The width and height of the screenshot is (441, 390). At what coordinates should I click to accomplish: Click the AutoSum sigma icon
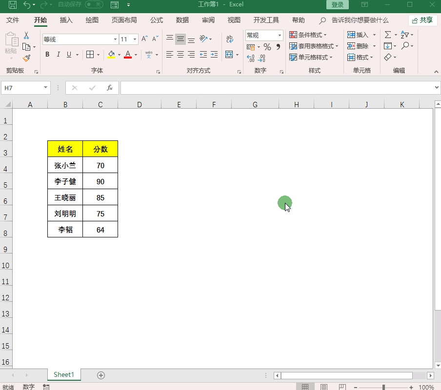(x=388, y=35)
